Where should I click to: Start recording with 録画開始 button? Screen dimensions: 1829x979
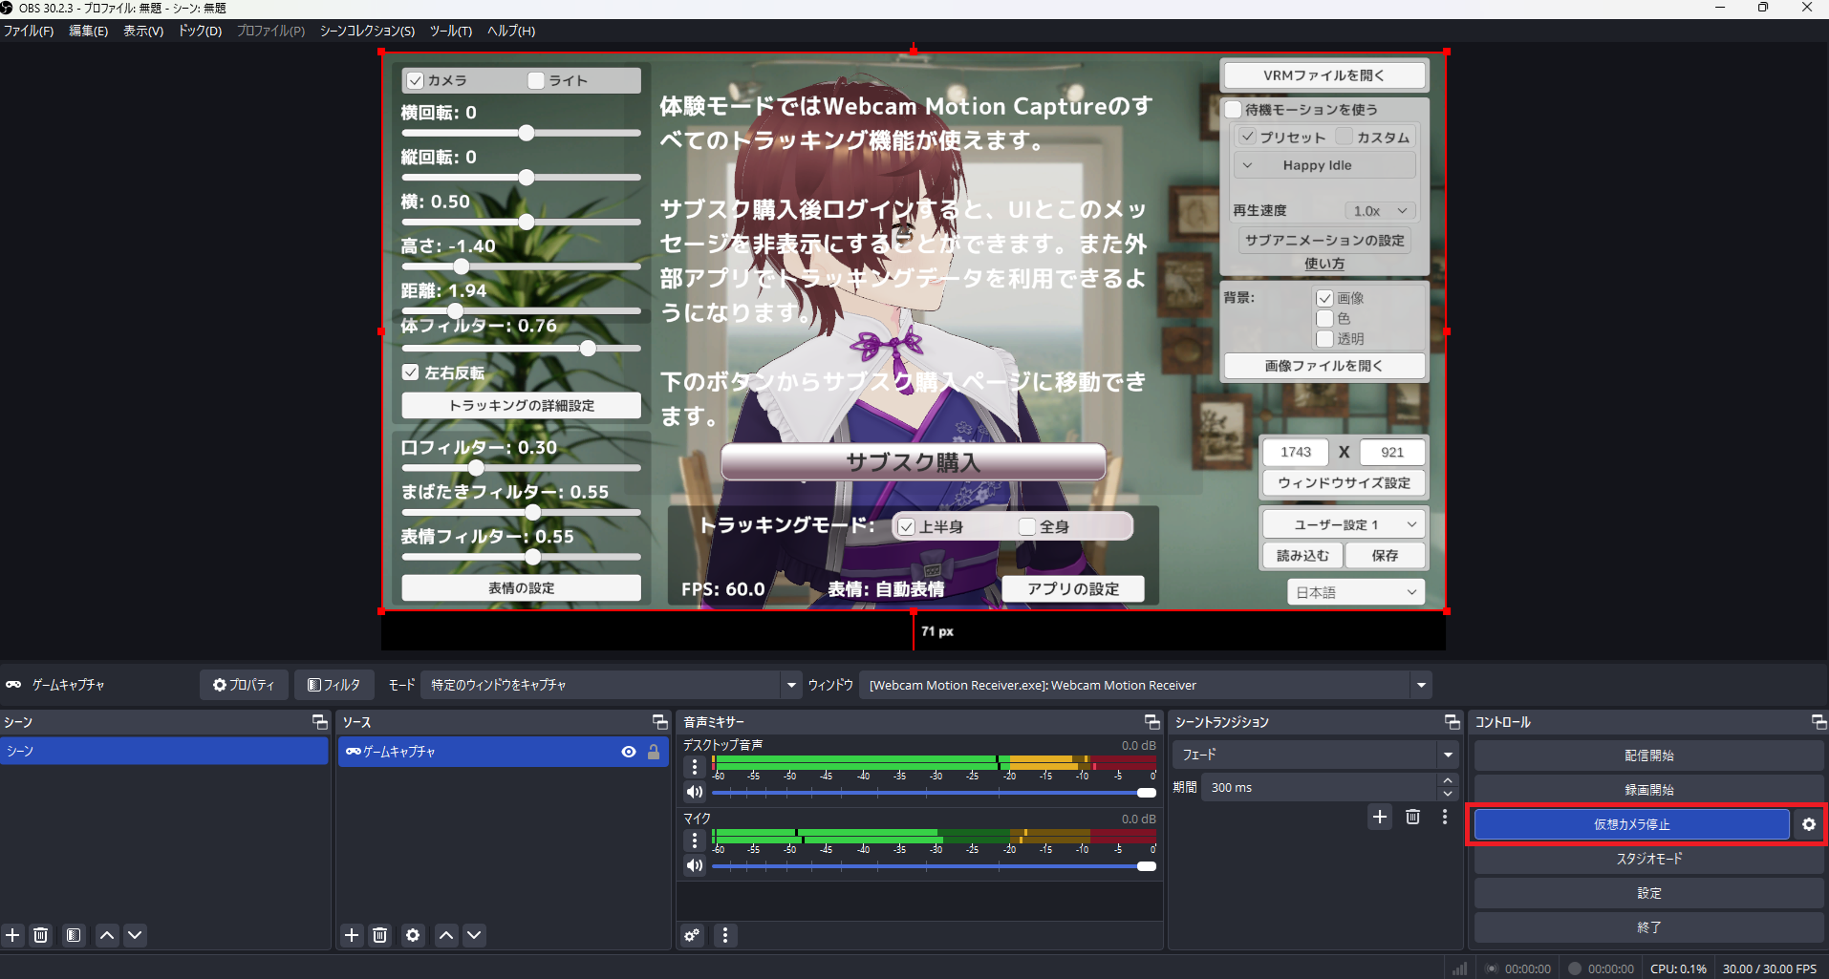tap(1648, 790)
